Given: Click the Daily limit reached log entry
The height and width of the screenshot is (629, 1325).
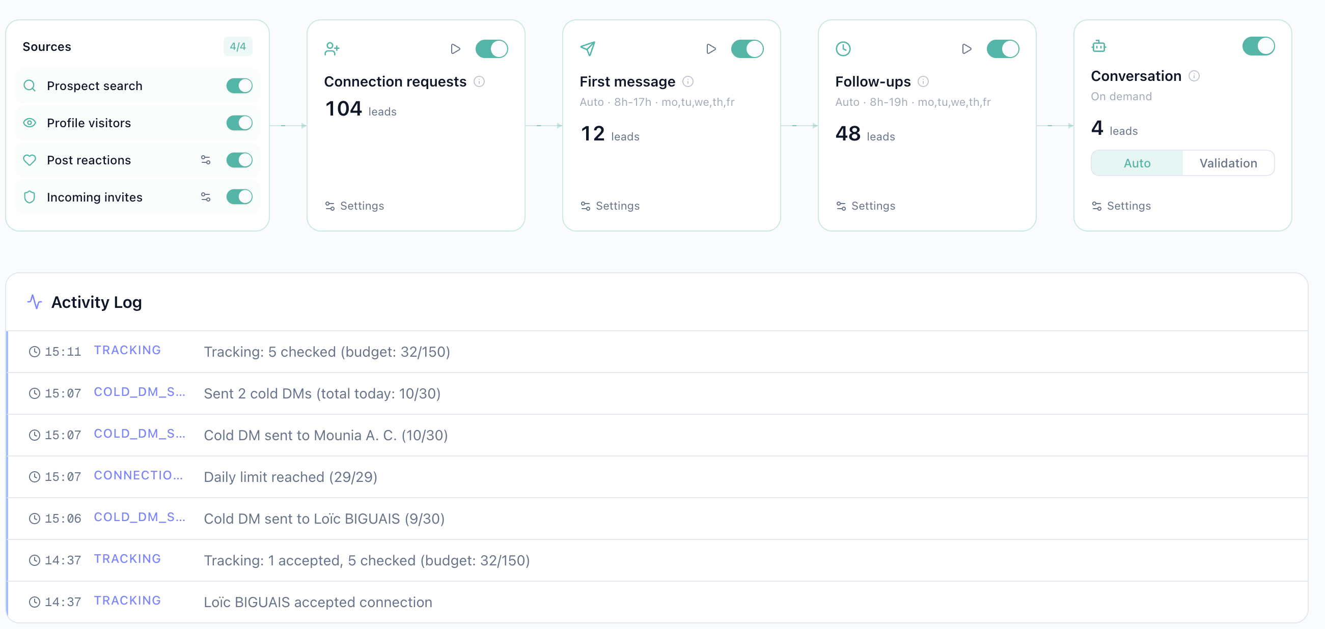Looking at the screenshot, I should point(290,476).
